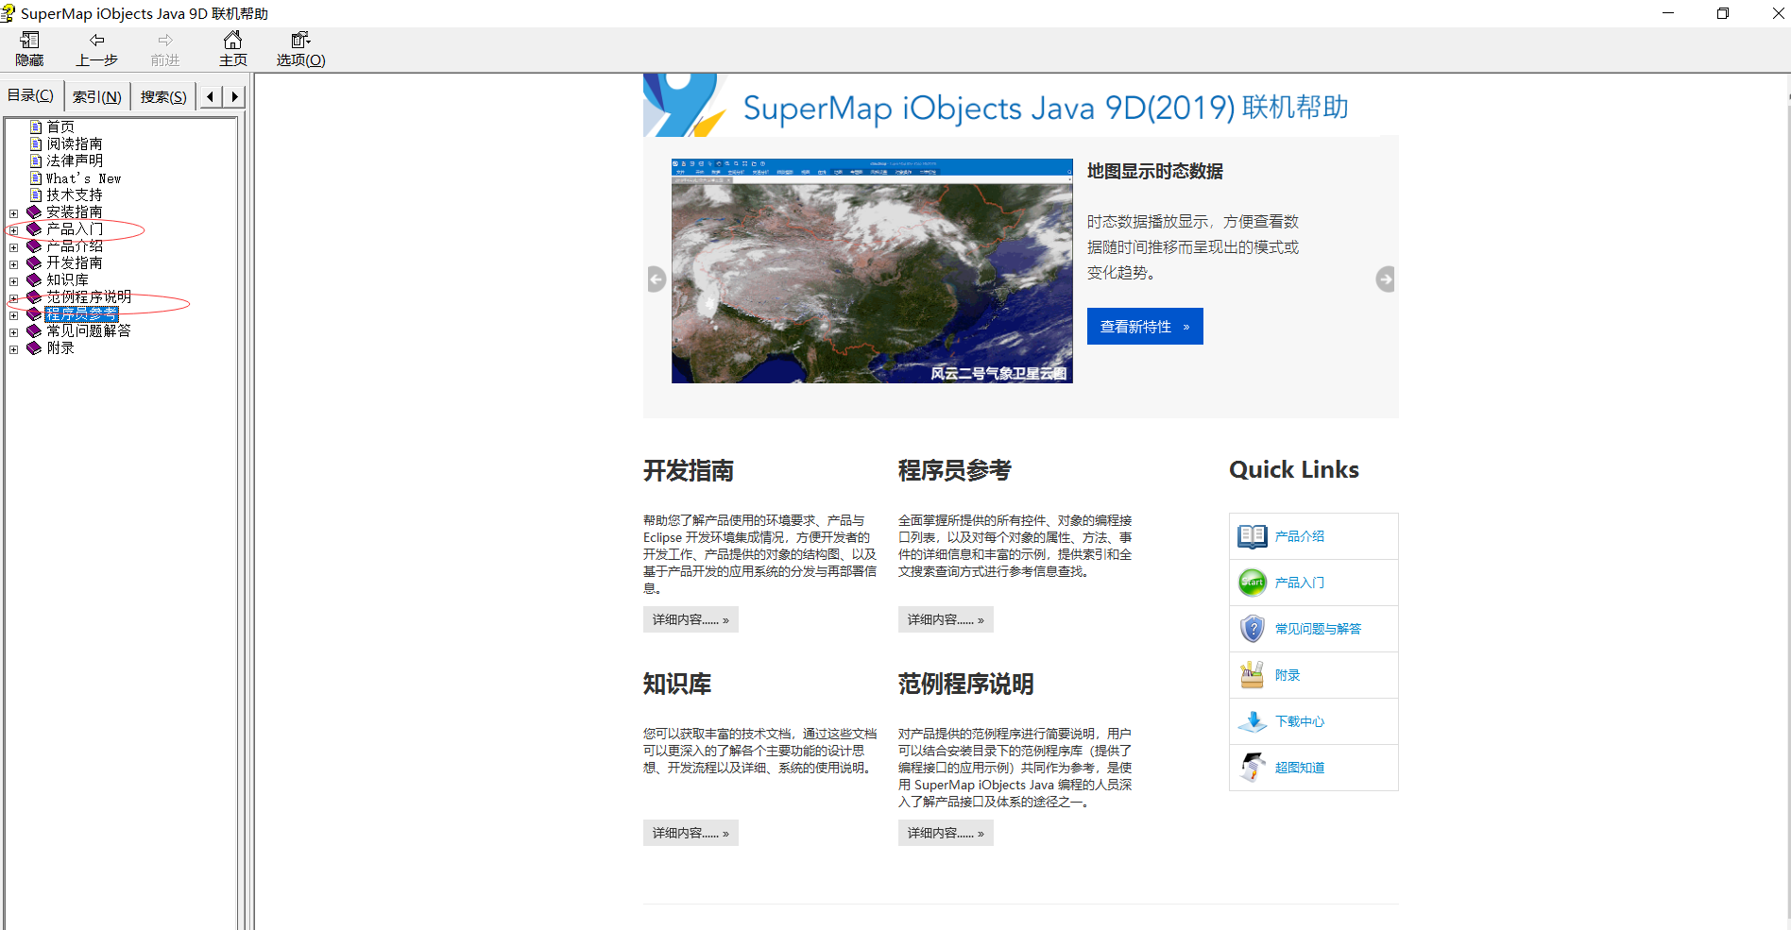Click the What's New page icon

[x=36, y=178]
